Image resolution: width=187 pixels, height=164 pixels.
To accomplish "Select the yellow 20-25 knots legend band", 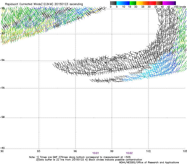I will [139, 3].
